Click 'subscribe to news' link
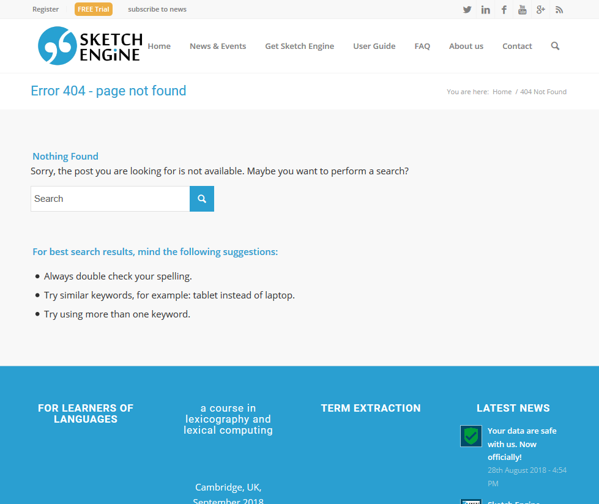Image resolution: width=599 pixels, height=504 pixels. point(156,9)
